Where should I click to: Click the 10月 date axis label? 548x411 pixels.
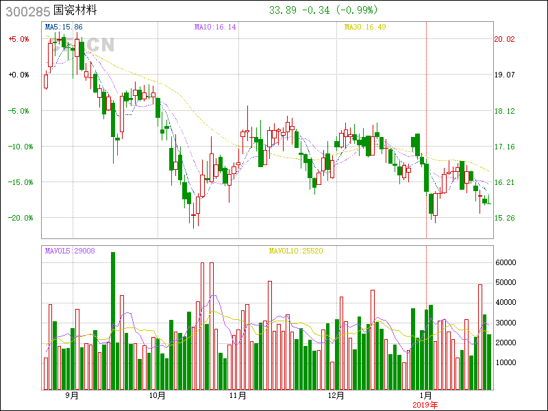[158, 395]
